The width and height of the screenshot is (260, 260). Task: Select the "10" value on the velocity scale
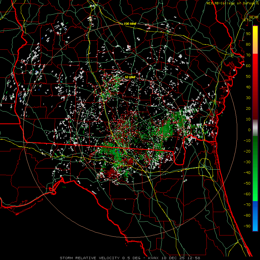(248, 119)
